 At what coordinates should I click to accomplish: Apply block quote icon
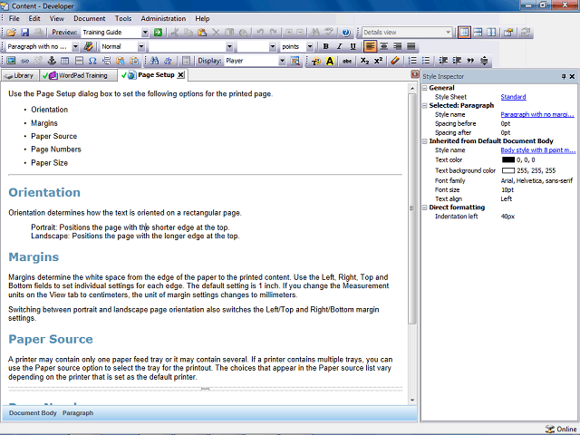(x=470, y=61)
